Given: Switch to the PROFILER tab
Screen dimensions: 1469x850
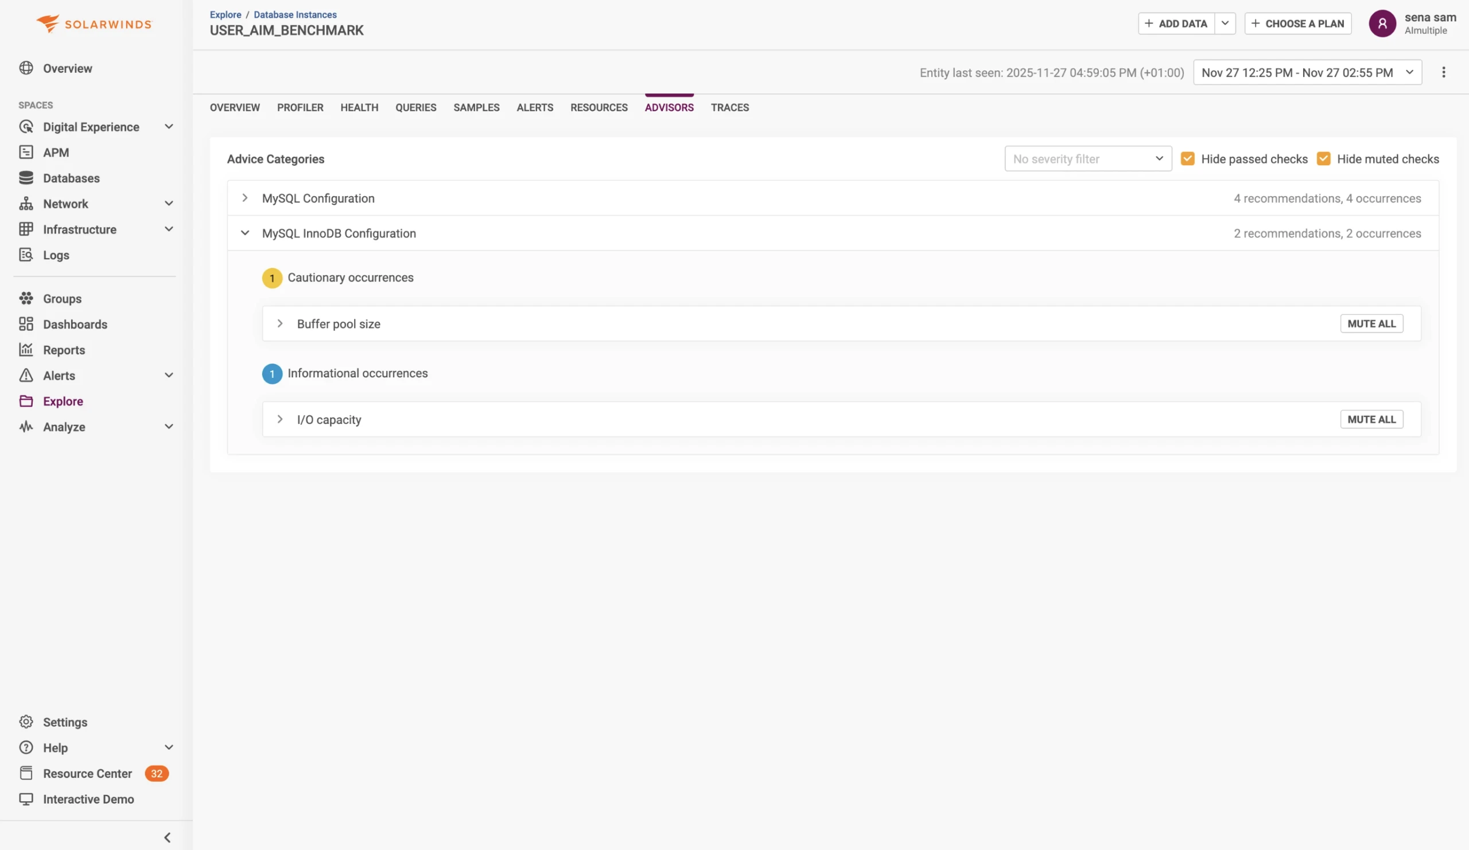Looking at the screenshot, I should coord(300,107).
